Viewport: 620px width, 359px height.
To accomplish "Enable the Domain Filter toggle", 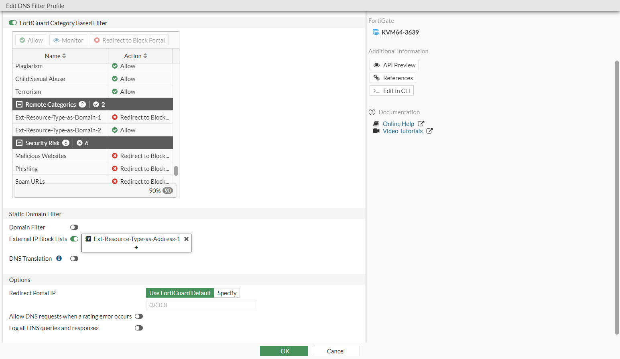I will pos(74,227).
